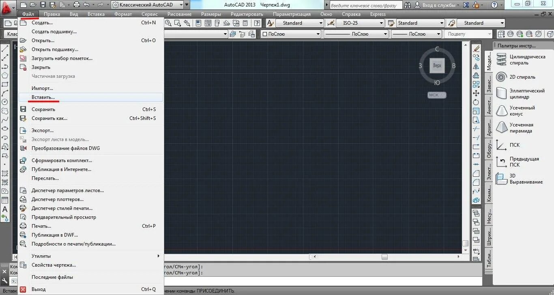The width and height of the screenshot is (554, 295).
Task: Click the 2D spiral tool icon
Action: (502, 77)
